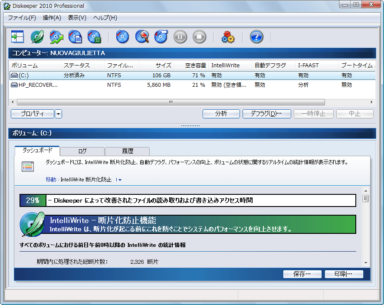384x305 pixels.
Task: Click the プロパティ button
Action: (33, 114)
